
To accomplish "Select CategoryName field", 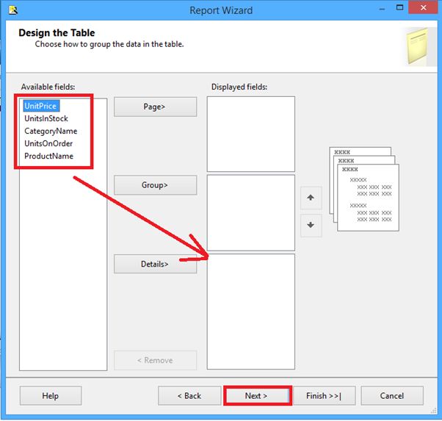I will tap(51, 131).
